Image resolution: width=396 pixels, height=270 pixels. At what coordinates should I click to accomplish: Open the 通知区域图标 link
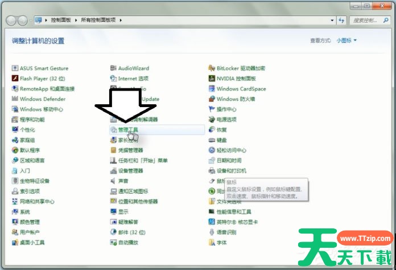click(x=133, y=191)
